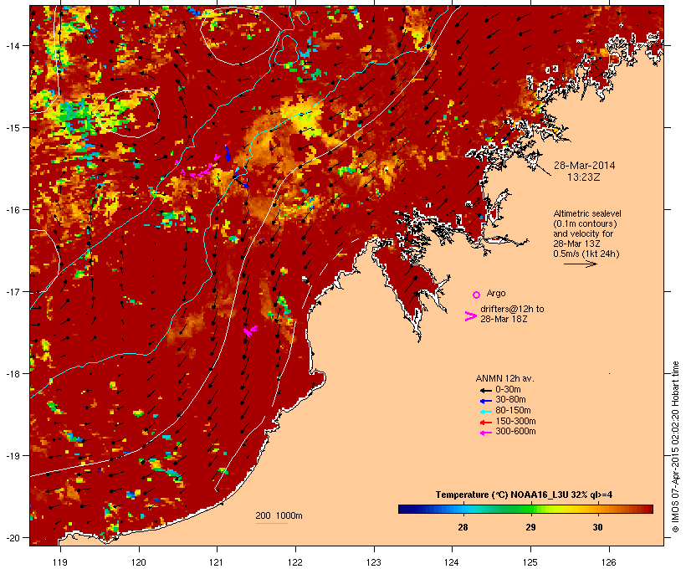The height and width of the screenshot is (569, 686).
Task: Click the IMOS copyright timestamp text
Action: pos(675,448)
